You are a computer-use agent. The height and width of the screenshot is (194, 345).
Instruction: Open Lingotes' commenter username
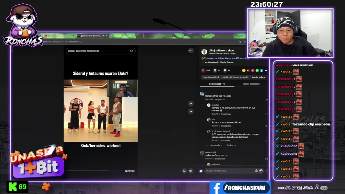[x=215, y=105]
